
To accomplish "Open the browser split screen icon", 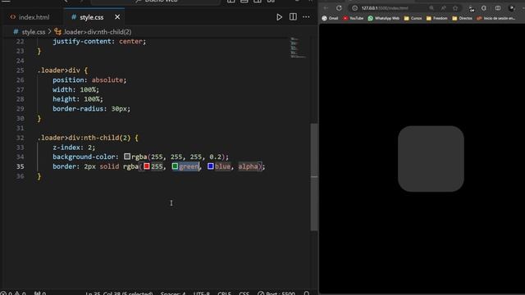I will coord(498,8).
